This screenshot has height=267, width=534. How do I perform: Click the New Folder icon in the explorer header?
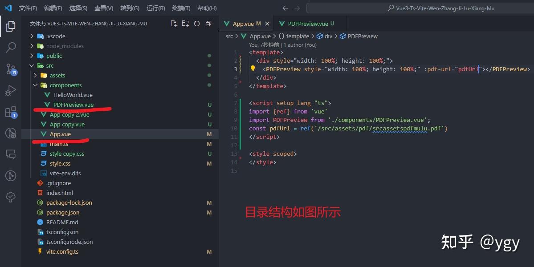(185, 24)
